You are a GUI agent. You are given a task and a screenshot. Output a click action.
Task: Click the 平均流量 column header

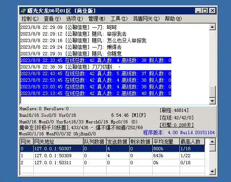click(166, 142)
